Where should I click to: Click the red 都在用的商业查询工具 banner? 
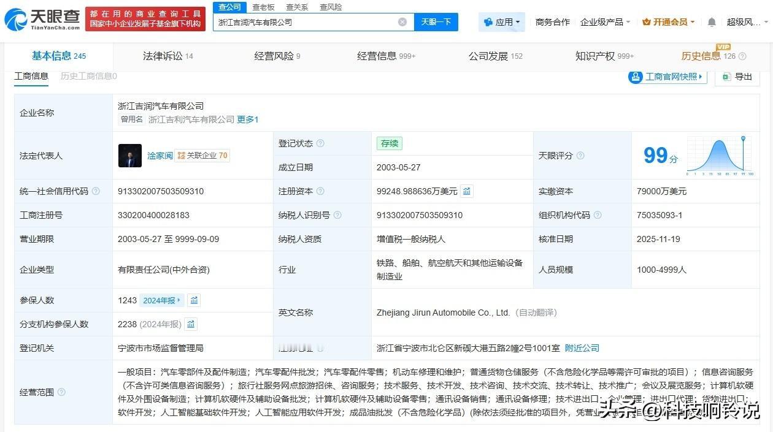click(145, 19)
